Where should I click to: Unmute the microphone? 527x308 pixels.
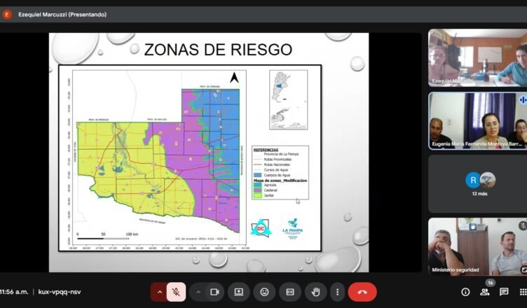[177, 292]
